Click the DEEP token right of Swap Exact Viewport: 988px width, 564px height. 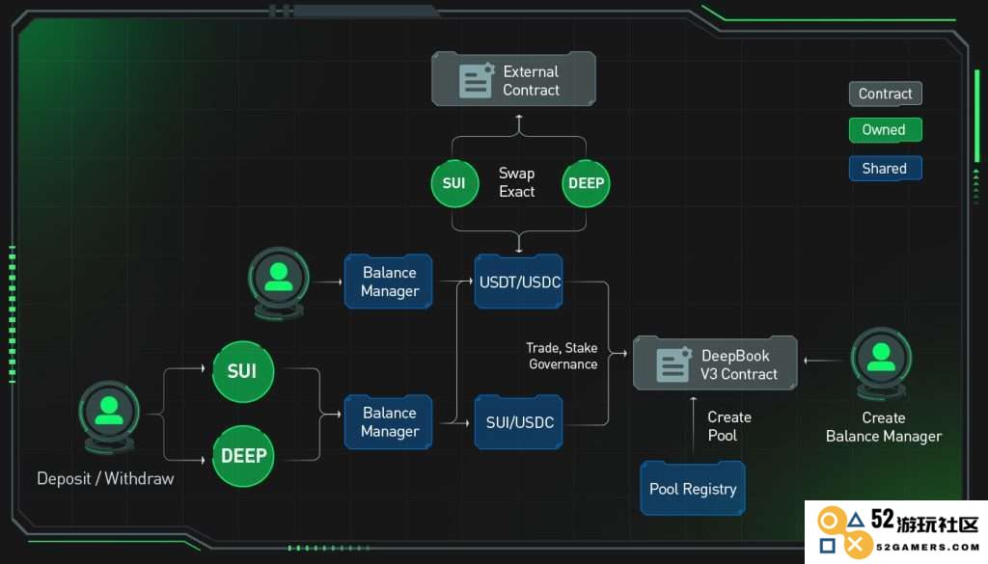[x=586, y=183]
